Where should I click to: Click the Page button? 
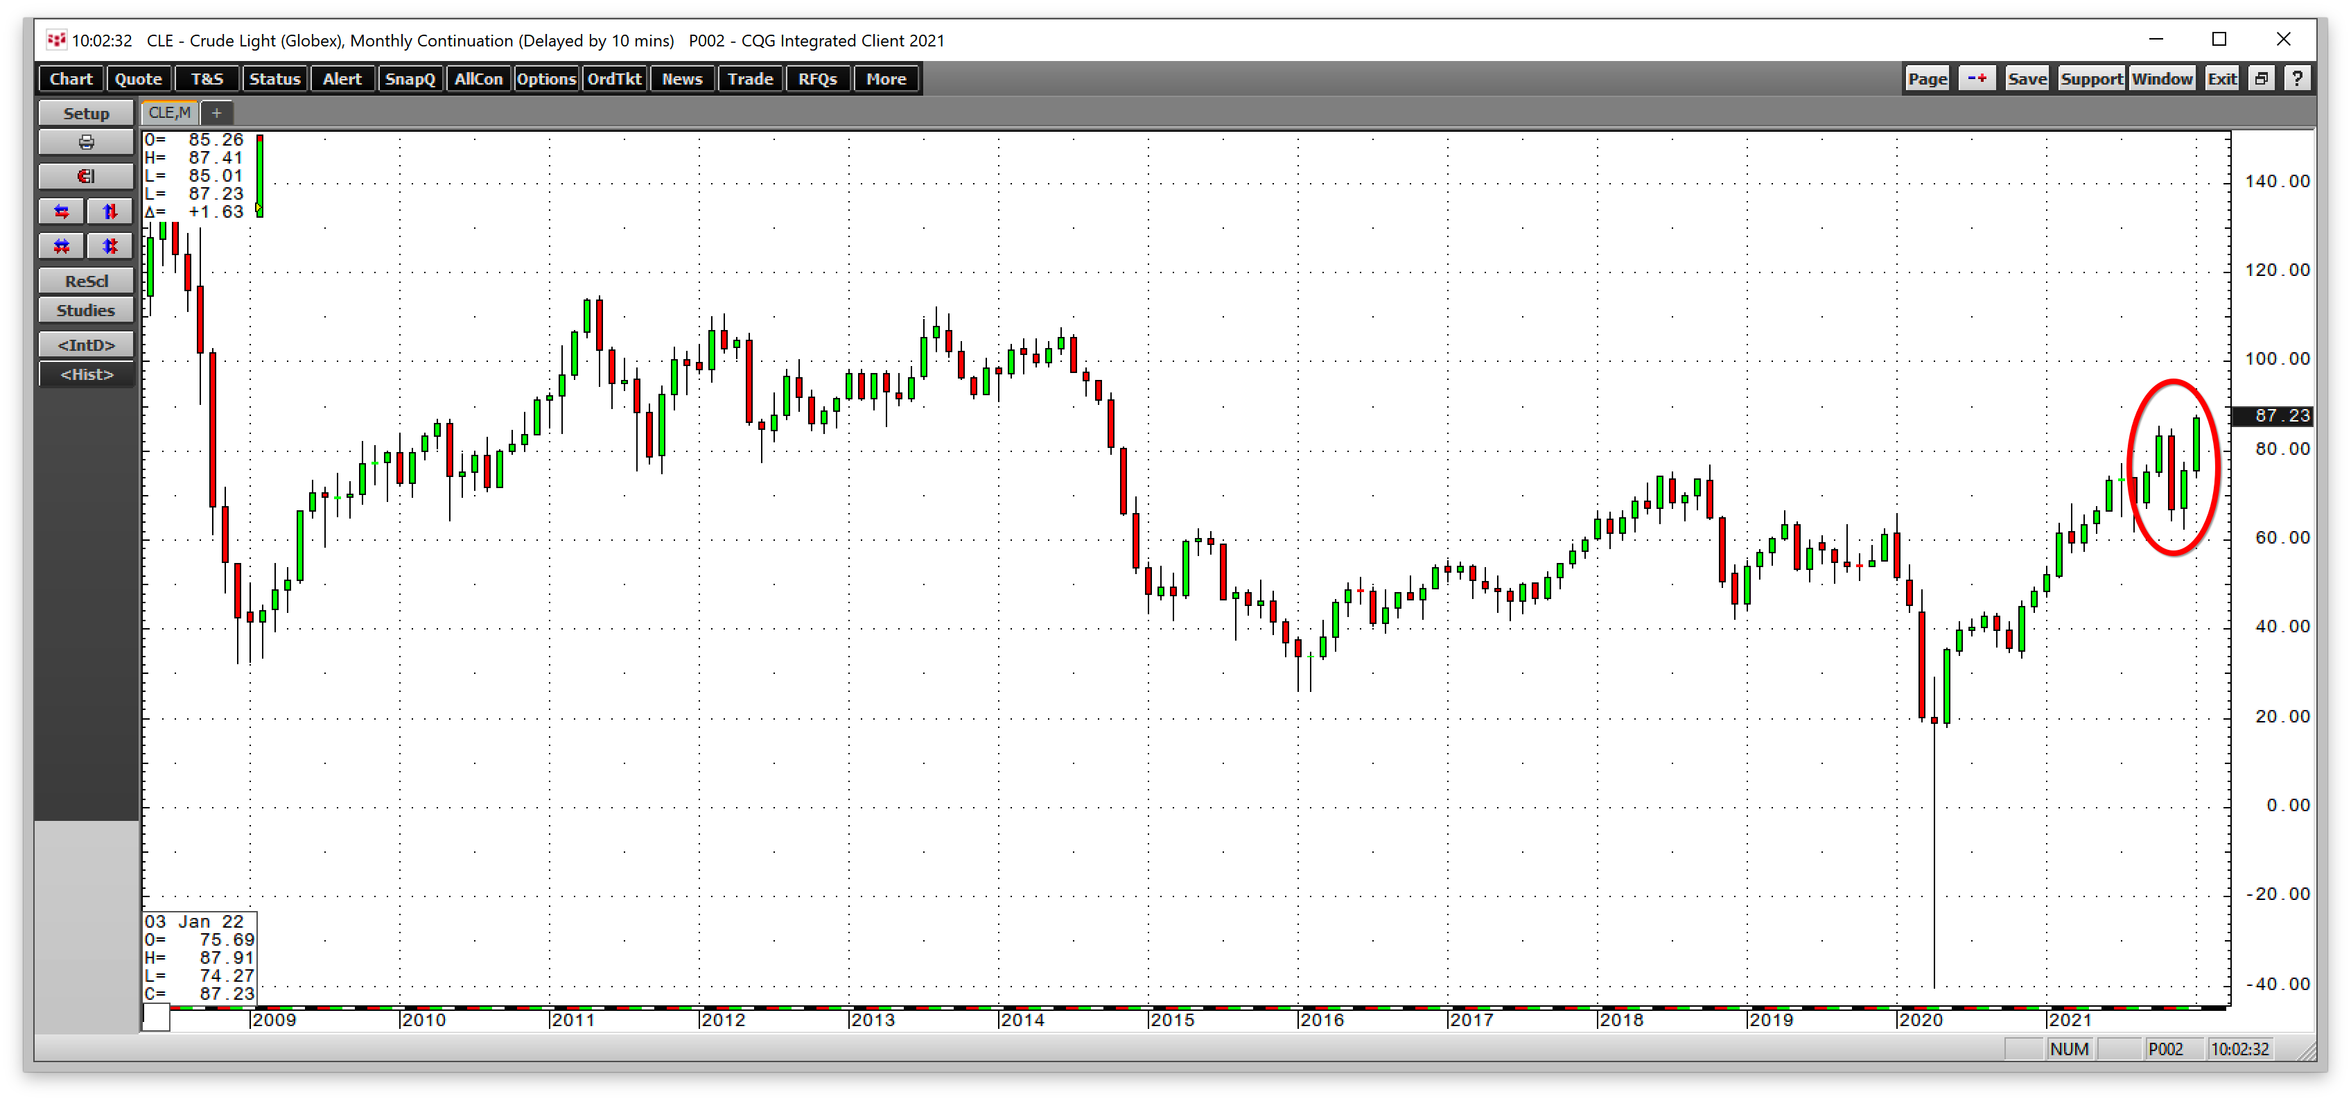[x=1927, y=80]
